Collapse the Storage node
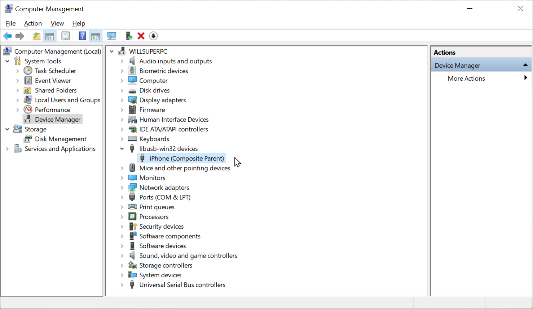Screen dimensions: 533x309 pyautogui.click(x=7, y=129)
